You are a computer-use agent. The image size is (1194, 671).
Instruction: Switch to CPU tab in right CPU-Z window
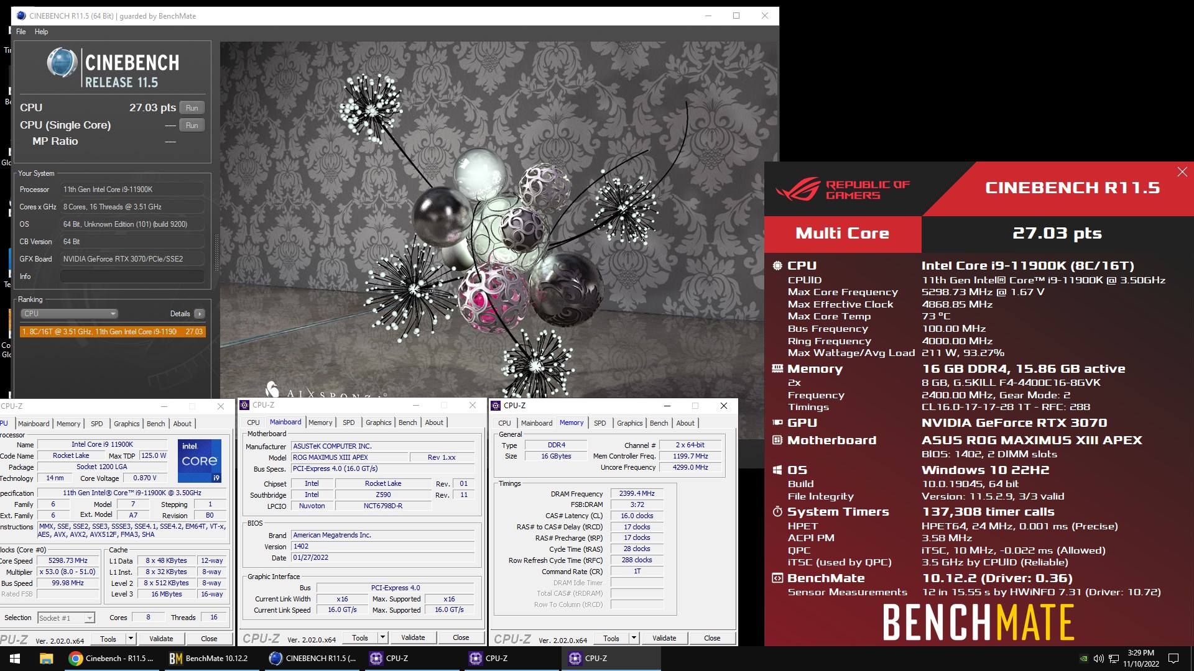(504, 423)
